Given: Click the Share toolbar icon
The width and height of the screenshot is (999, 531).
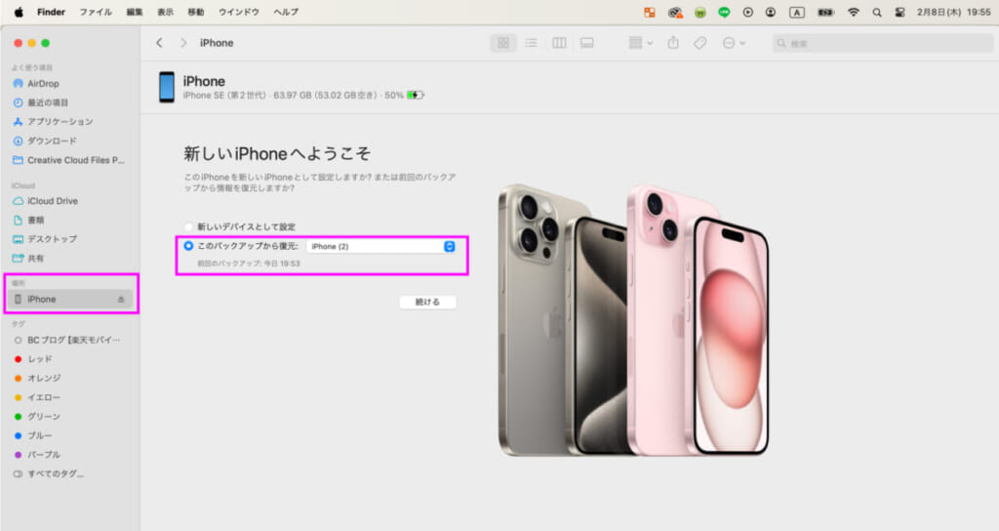Looking at the screenshot, I should pyautogui.click(x=673, y=43).
